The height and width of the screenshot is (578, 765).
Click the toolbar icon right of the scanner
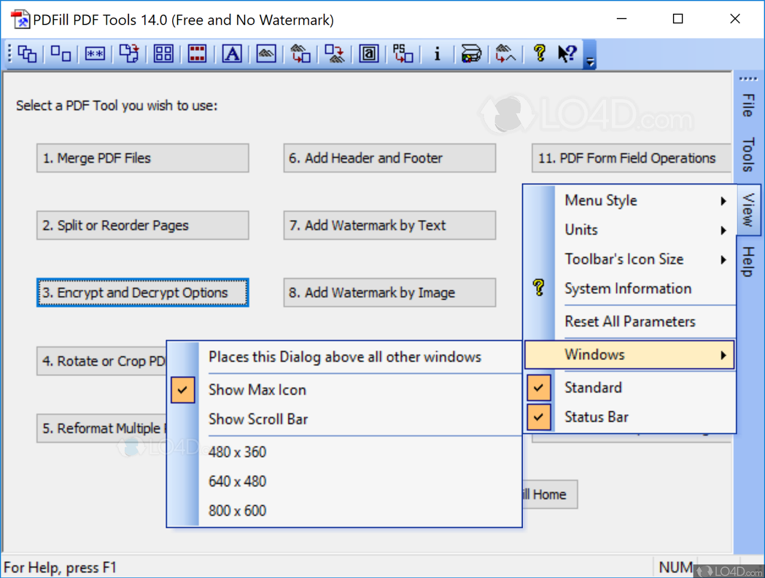coord(506,54)
